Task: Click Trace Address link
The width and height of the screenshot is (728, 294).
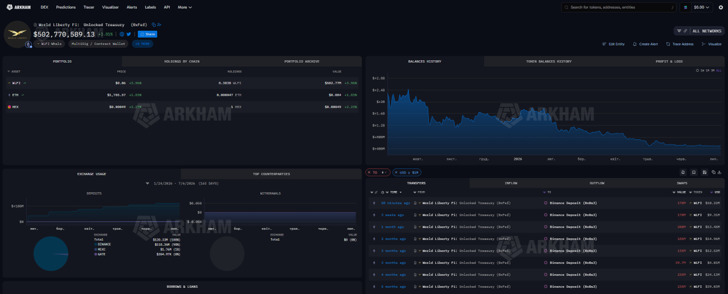Action: pos(679,44)
